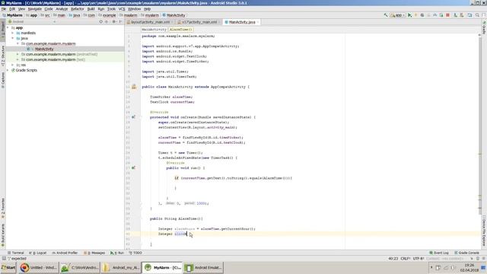Open the Terminal tool window
487x274 pixels.
15,253
